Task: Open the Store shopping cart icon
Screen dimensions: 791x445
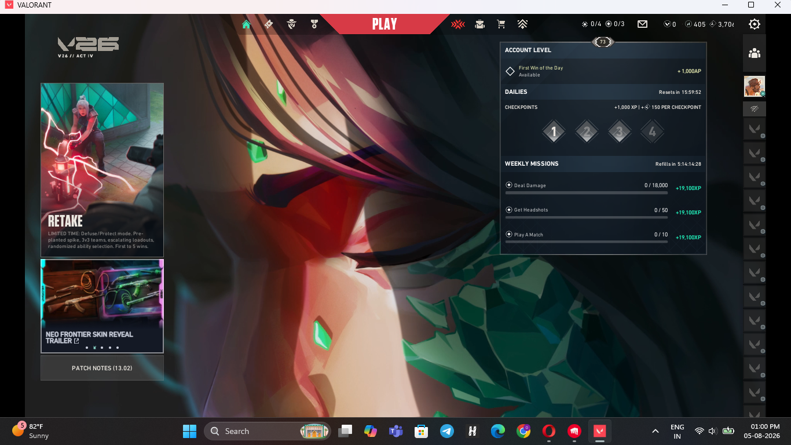Action: [x=501, y=24]
